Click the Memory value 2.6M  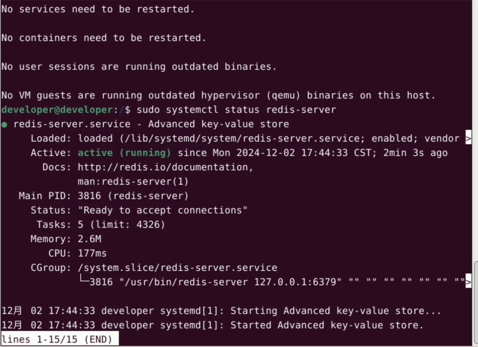89,239
